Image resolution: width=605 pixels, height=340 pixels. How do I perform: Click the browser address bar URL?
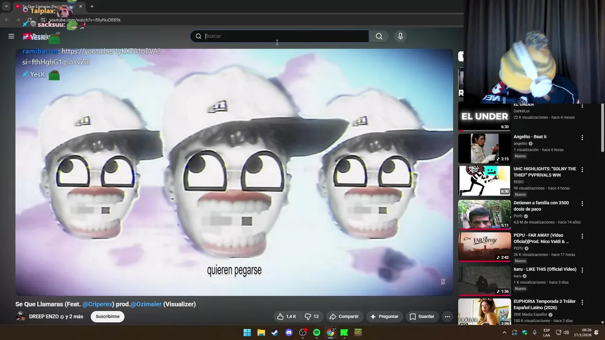pos(85,20)
